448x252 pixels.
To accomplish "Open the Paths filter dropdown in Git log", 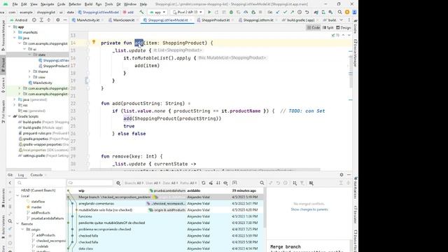I will click(188, 183).
